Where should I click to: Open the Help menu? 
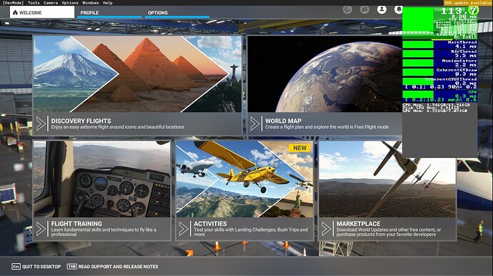[107, 3]
